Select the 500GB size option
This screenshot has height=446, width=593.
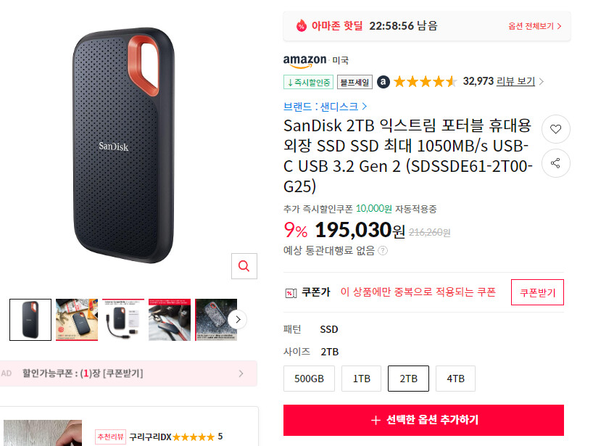pyautogui.click(x=309, y=378)
